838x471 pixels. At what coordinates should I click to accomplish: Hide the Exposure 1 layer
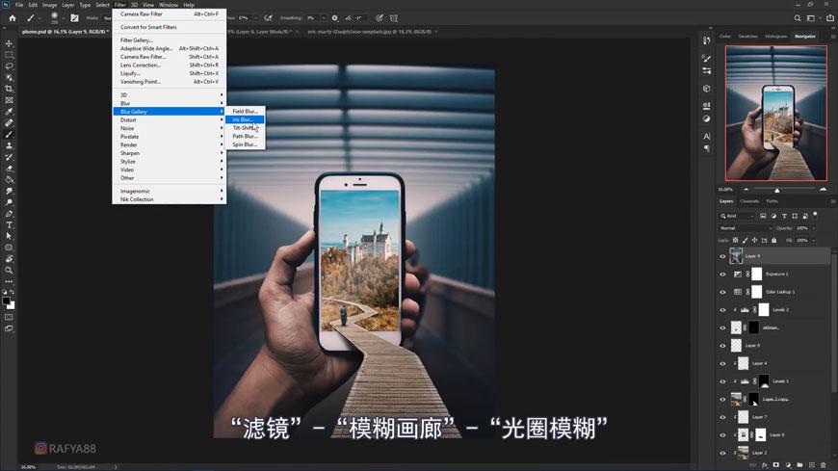(722, 275)
